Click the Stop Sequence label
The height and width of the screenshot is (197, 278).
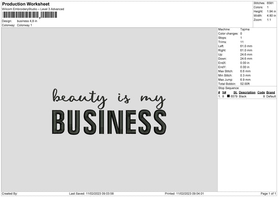(x=228, y=88)
